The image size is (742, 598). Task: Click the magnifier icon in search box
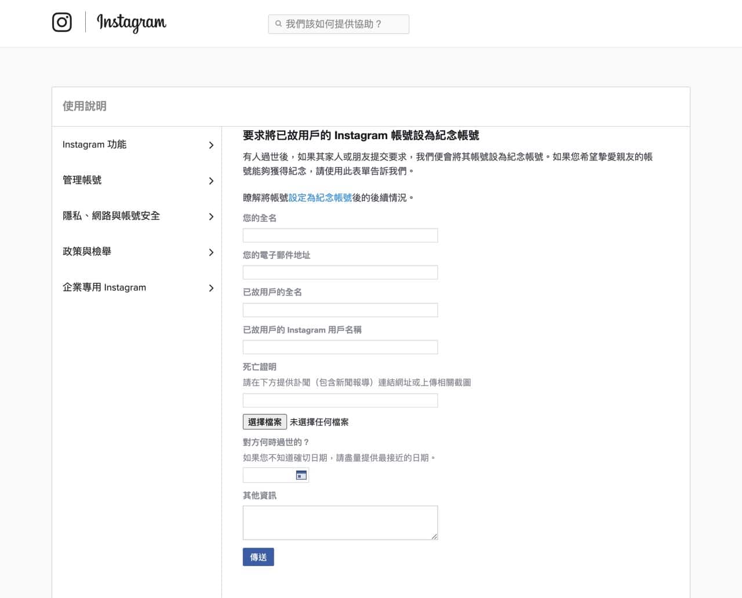278,24
